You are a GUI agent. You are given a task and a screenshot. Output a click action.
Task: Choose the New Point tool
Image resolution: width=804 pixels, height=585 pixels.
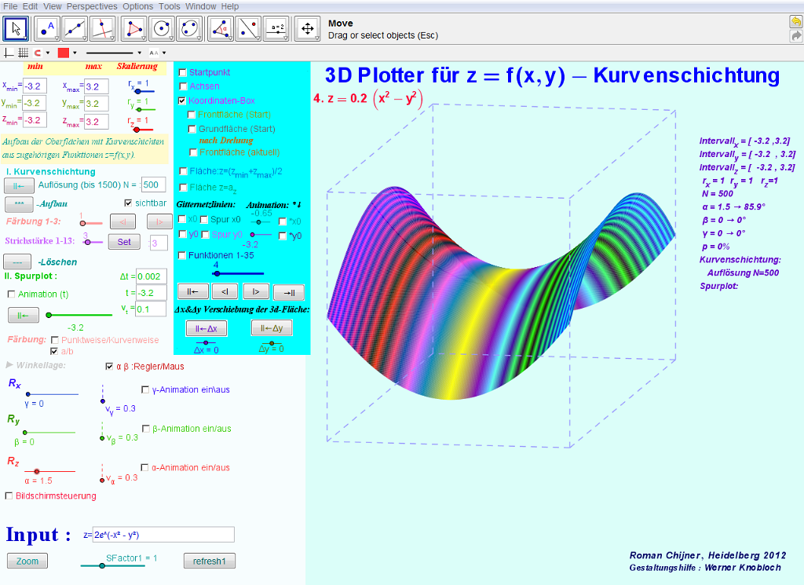click(x=47, y=29)
